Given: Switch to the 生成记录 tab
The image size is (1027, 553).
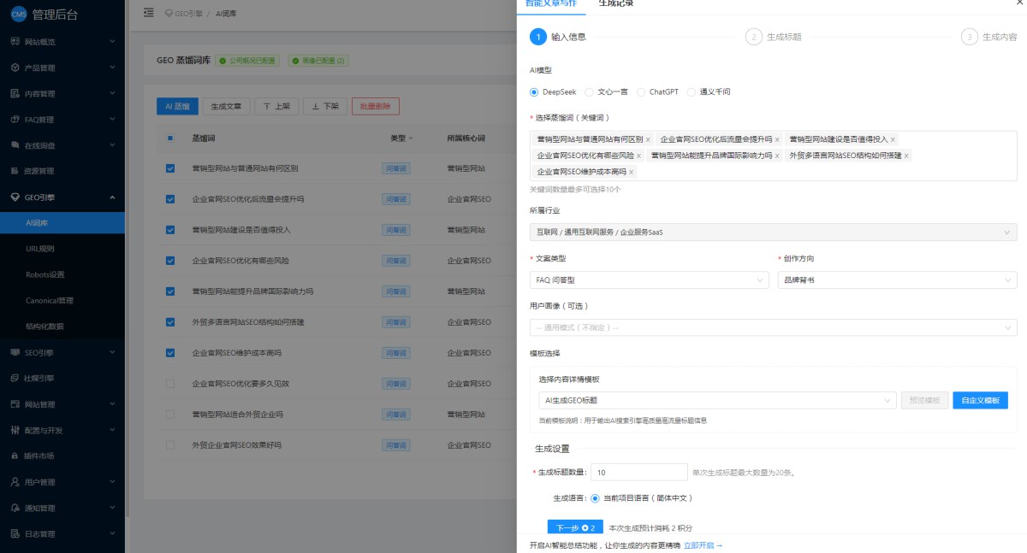Looking at the screenshot, I should point(616,3).
